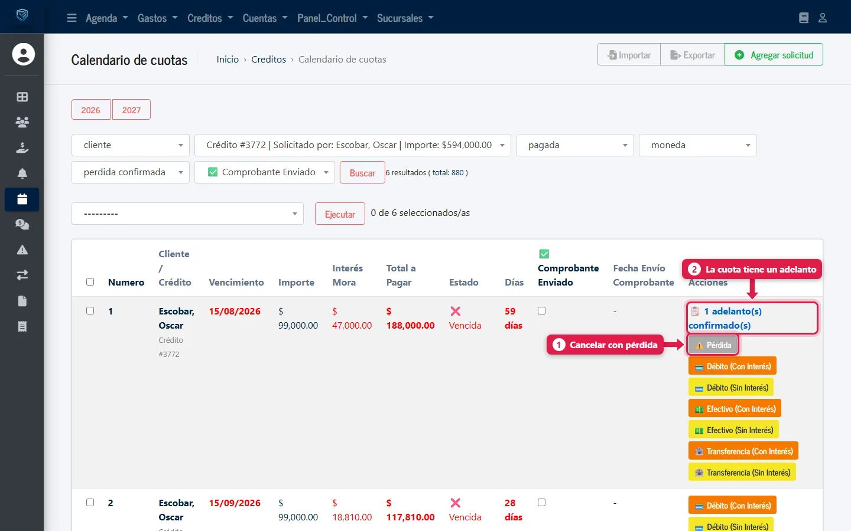Open the moneda dropdown

click(x=698, y=145)
